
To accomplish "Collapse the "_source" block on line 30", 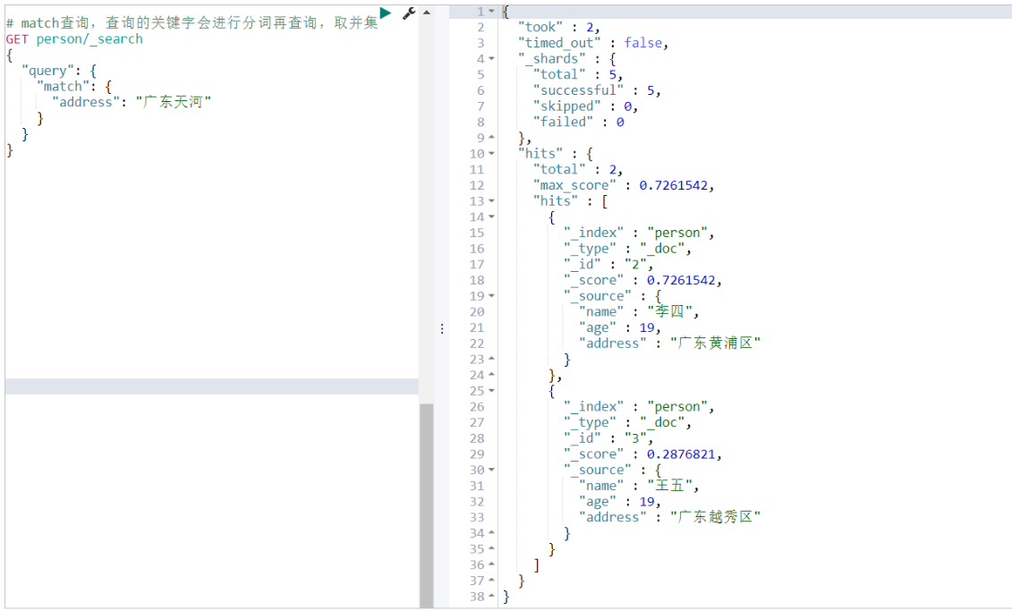I will (491, 470).
